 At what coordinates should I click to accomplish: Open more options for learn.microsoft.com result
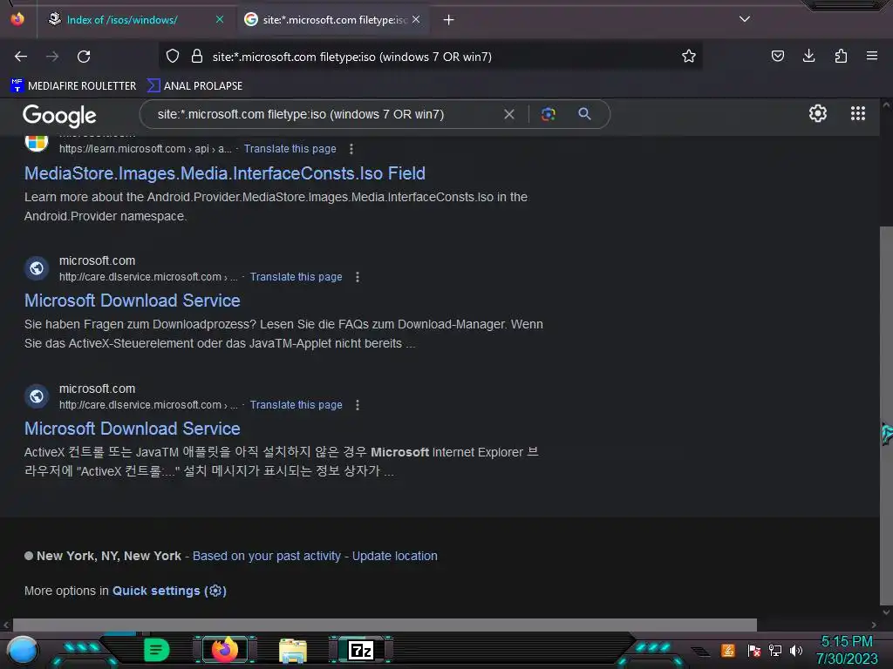tap(351, 148)
